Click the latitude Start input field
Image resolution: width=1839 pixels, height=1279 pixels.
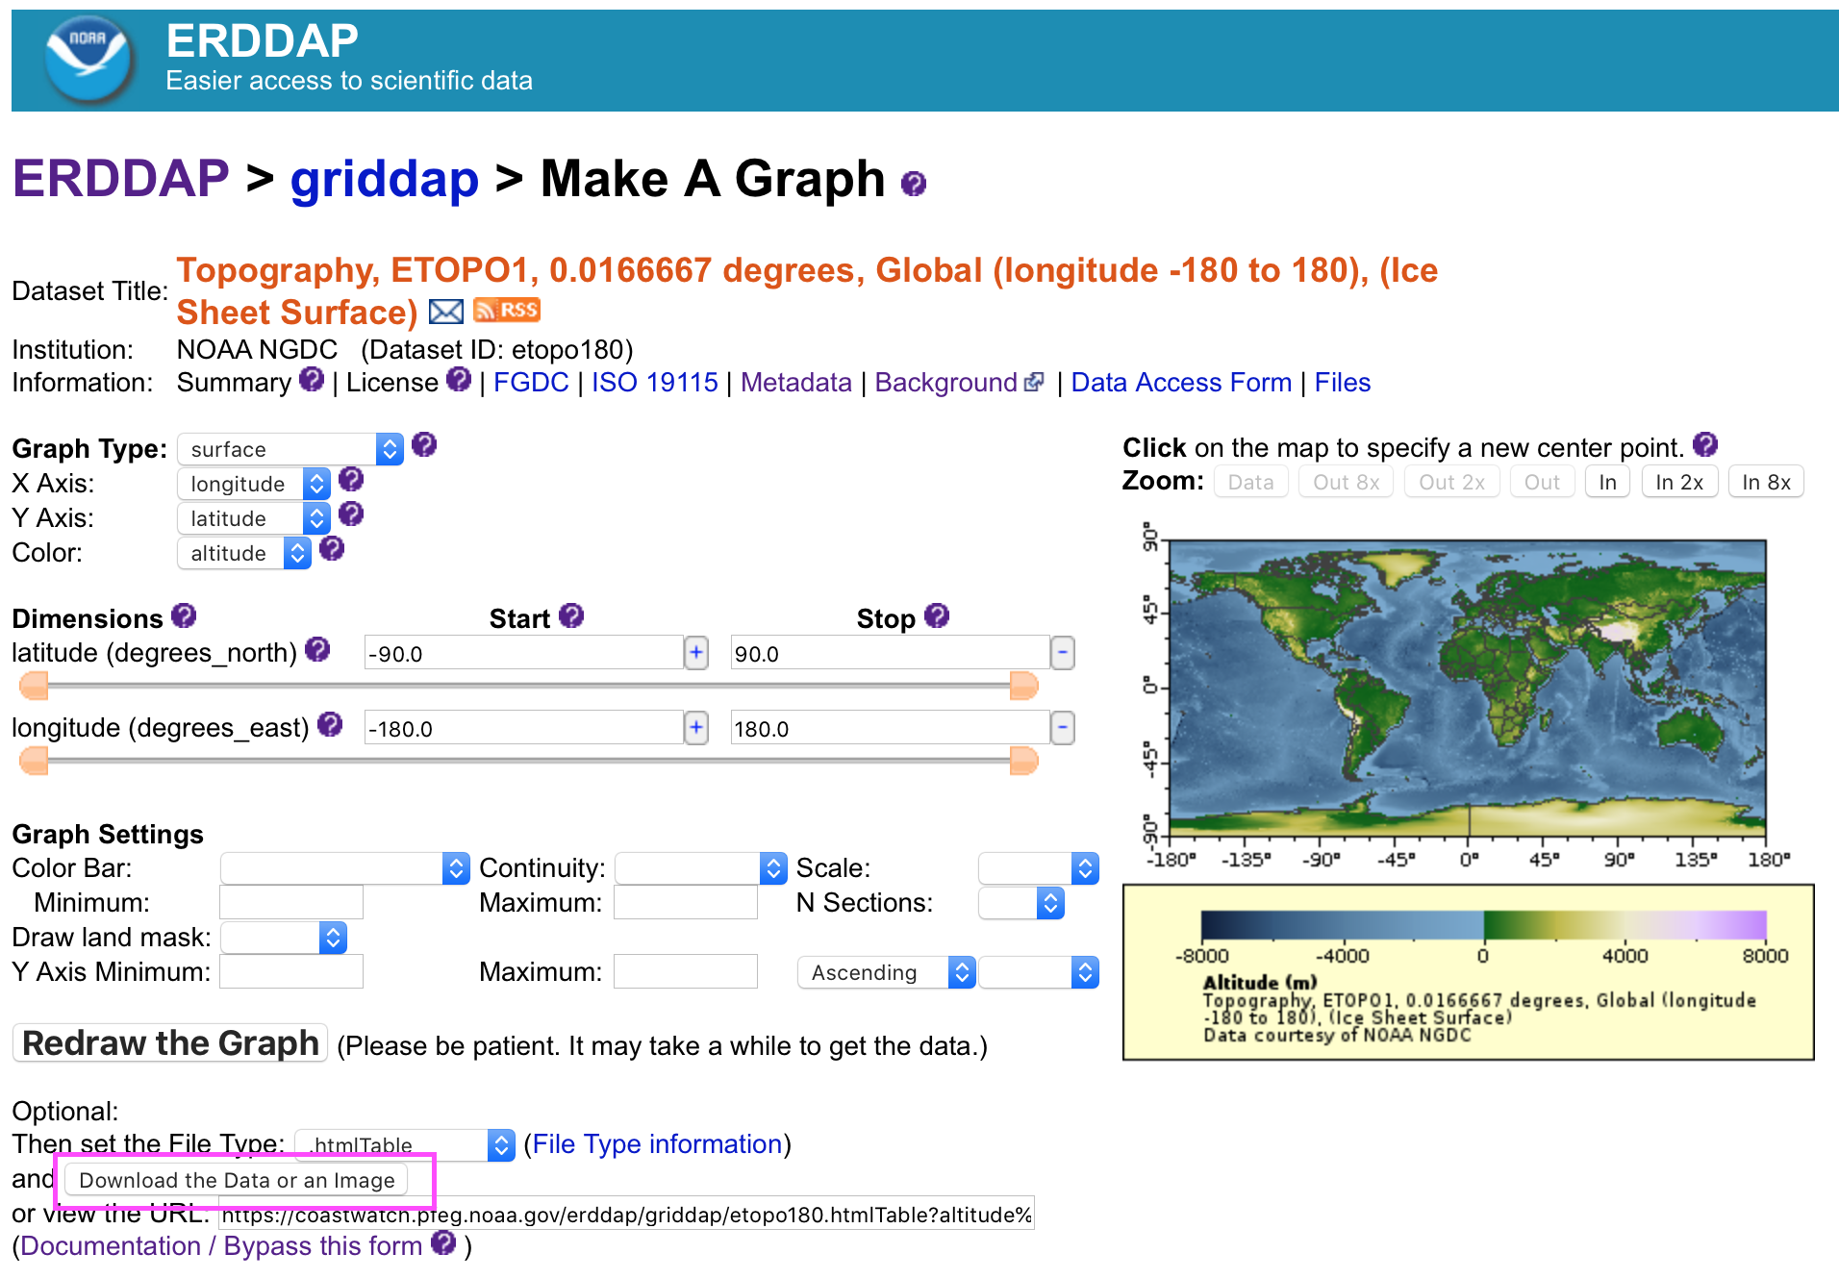[x=523, y=653]
